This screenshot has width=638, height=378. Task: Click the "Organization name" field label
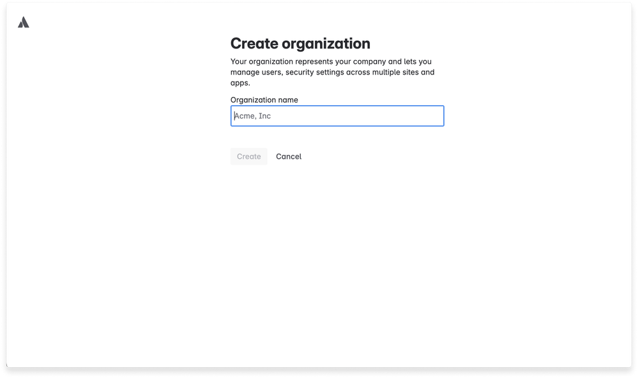click(x=264, y=99)
